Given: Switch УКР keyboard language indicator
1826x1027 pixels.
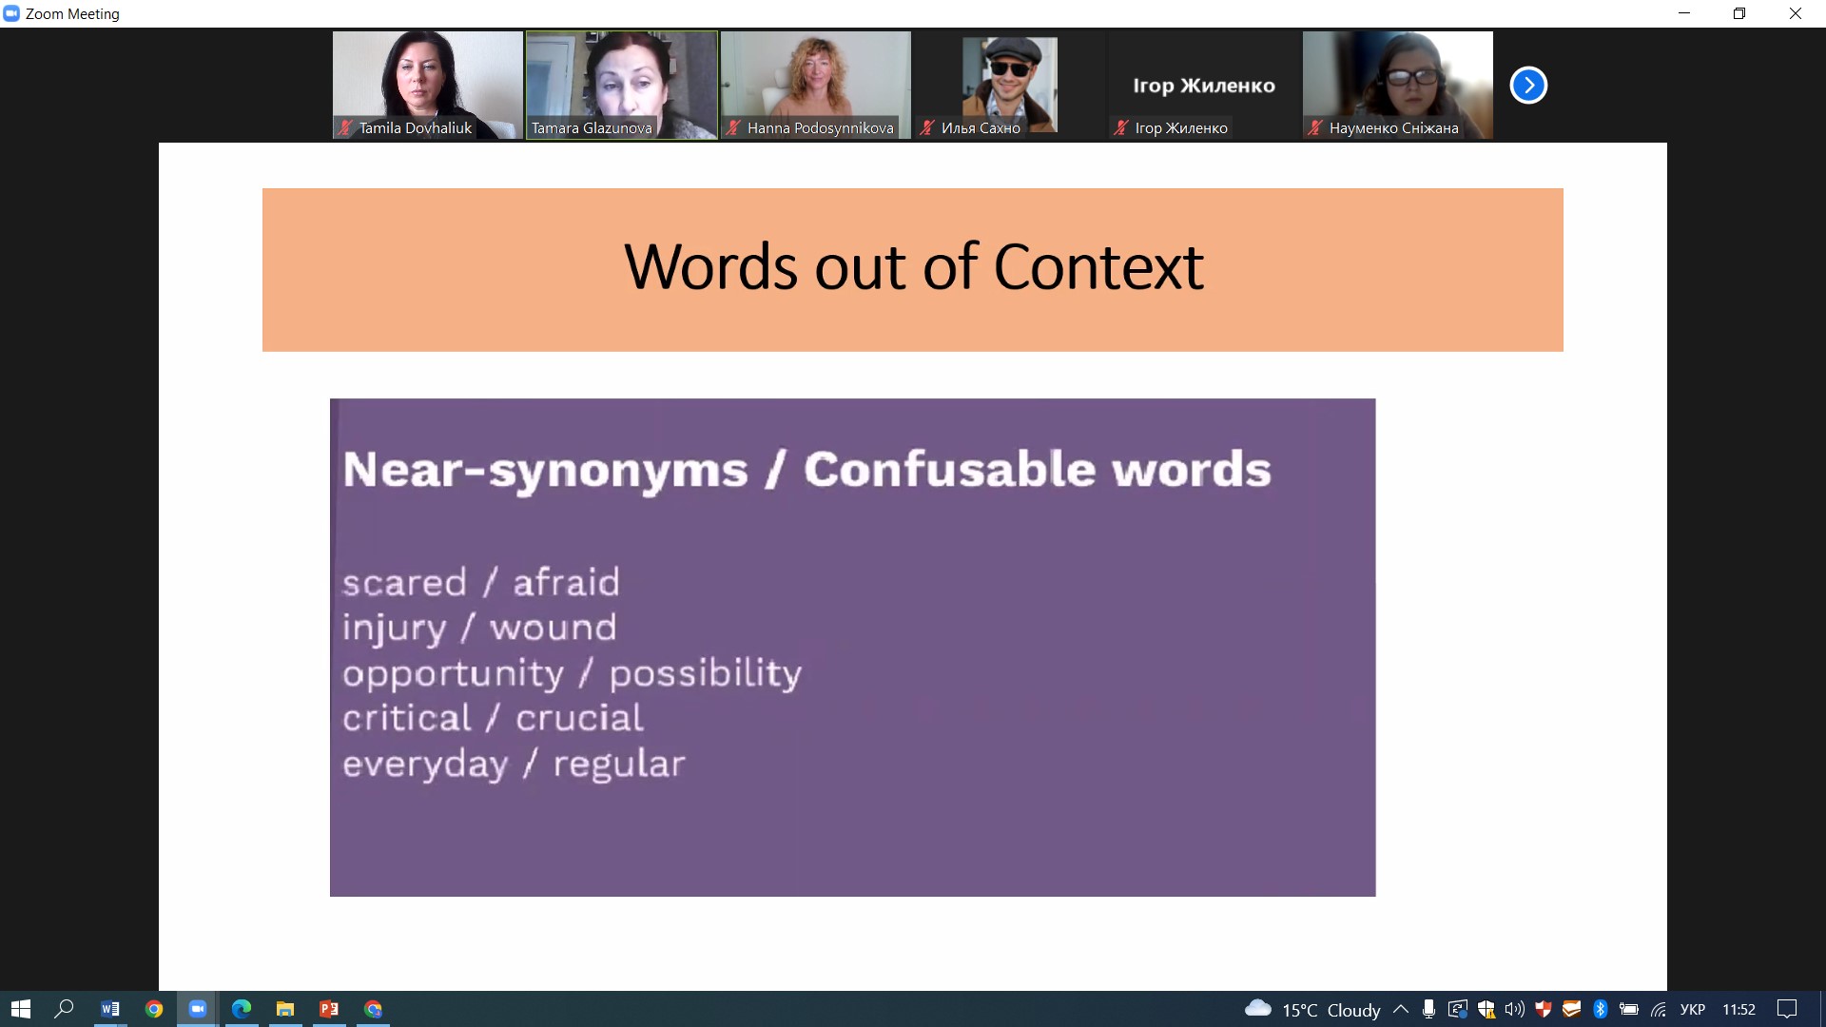Looking at the screenshot, I should 1693,1009.
